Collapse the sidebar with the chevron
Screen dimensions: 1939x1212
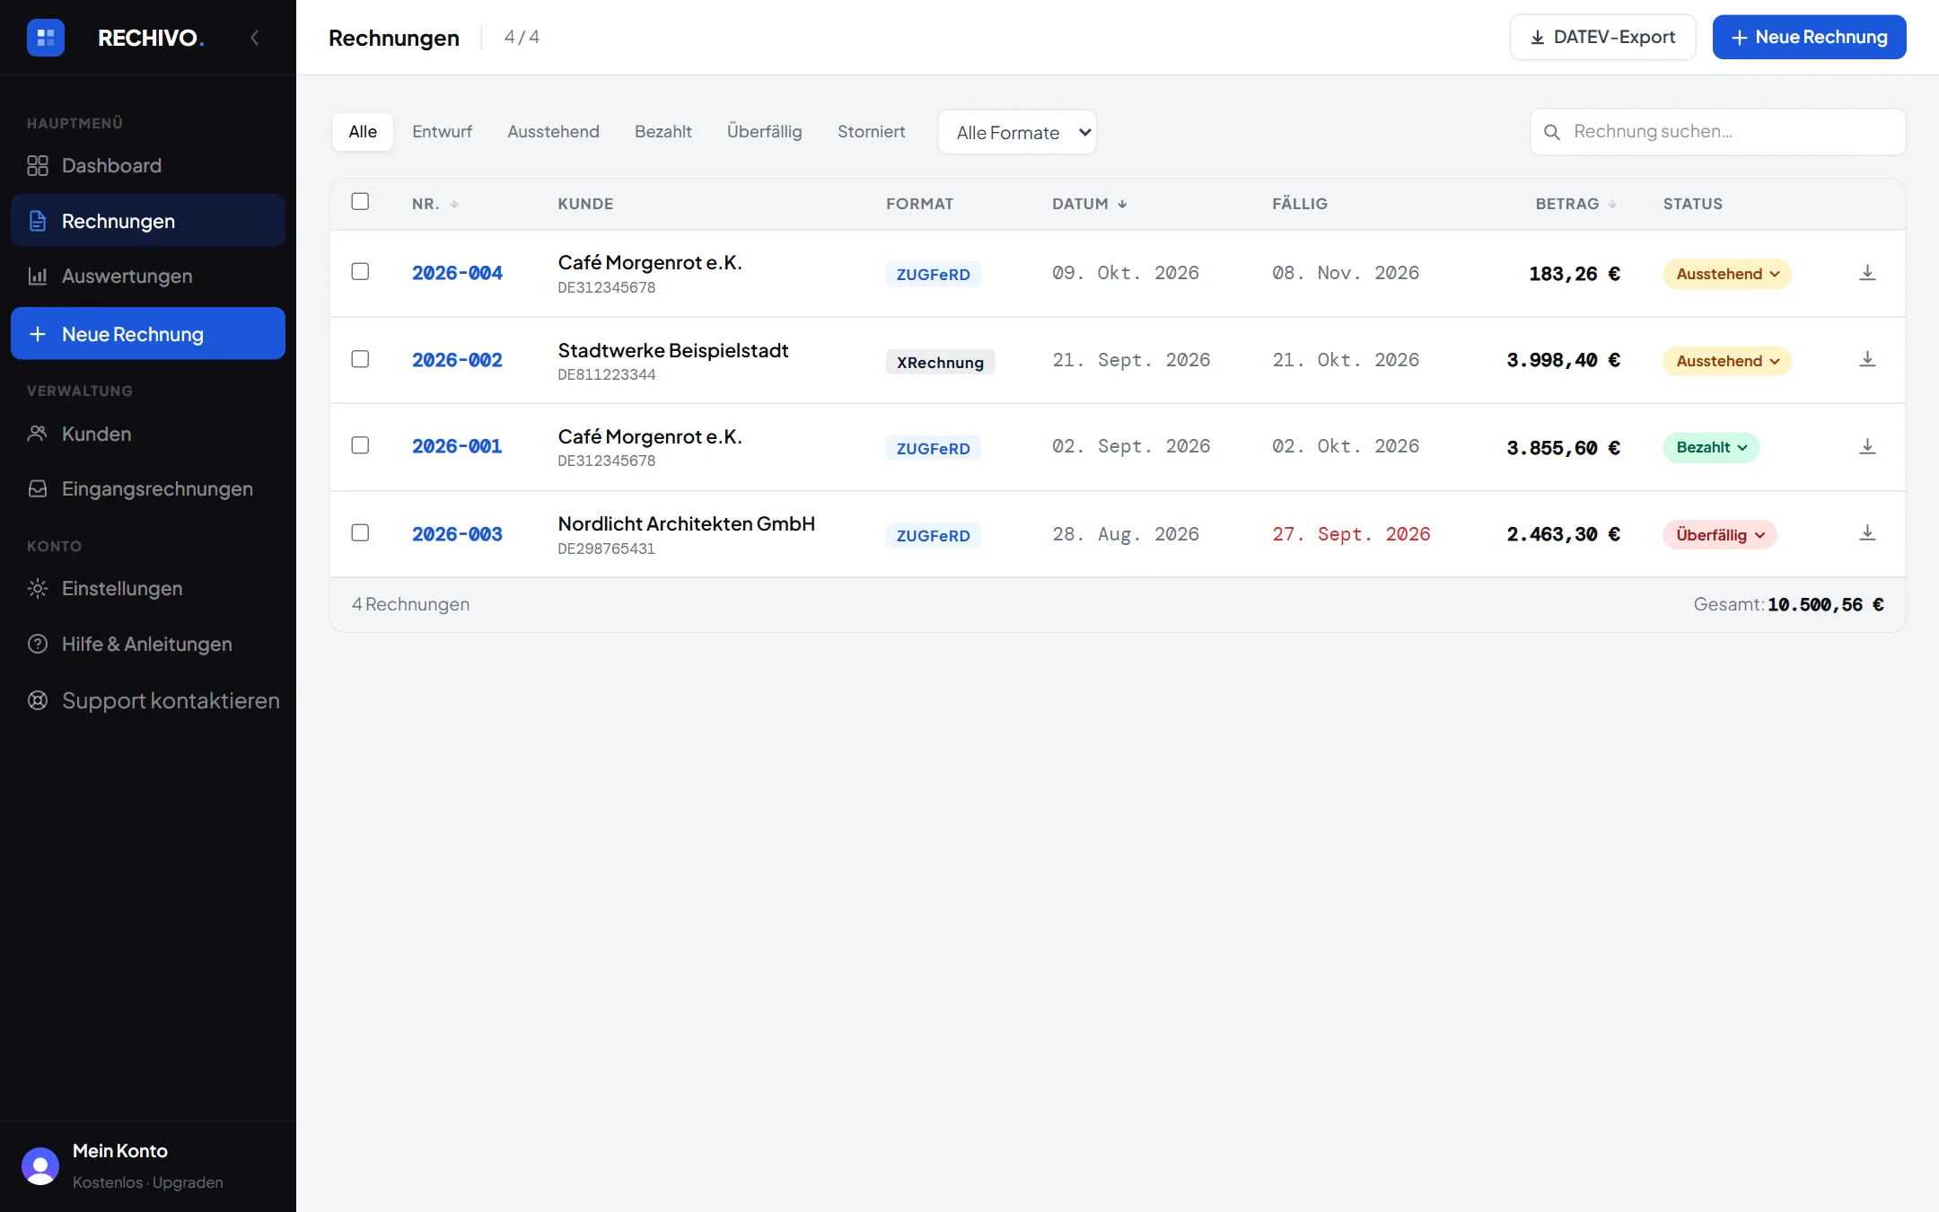click(x=255, y=38)
